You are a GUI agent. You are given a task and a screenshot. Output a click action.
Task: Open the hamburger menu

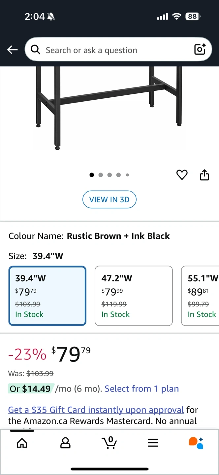[153, 443]
